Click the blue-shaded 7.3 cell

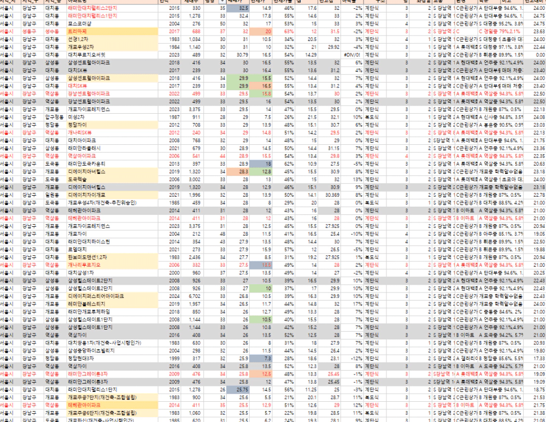261,358
